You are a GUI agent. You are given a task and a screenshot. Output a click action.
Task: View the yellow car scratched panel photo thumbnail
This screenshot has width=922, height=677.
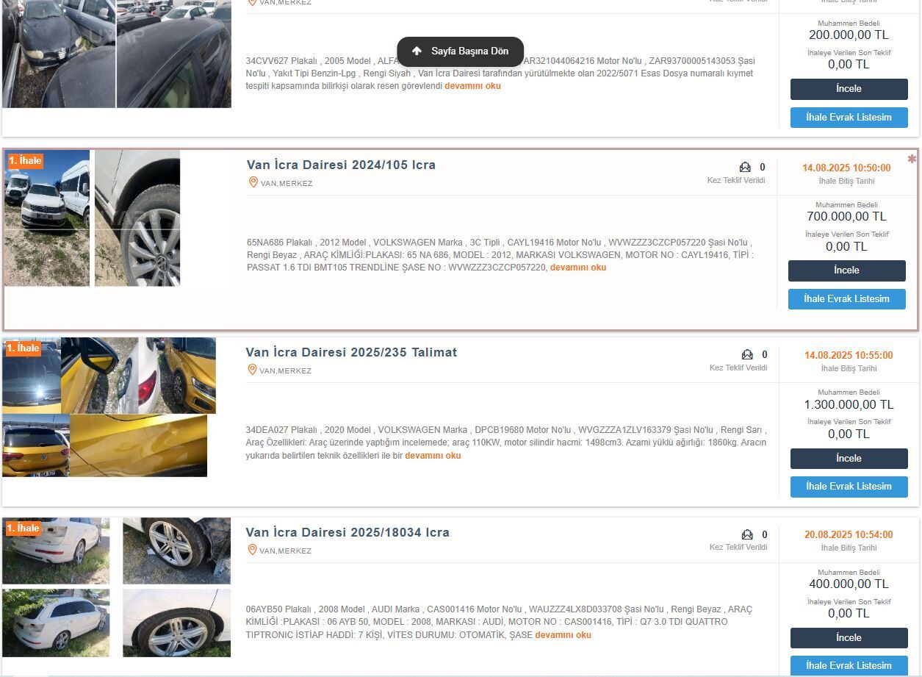(x=138, y=445)
